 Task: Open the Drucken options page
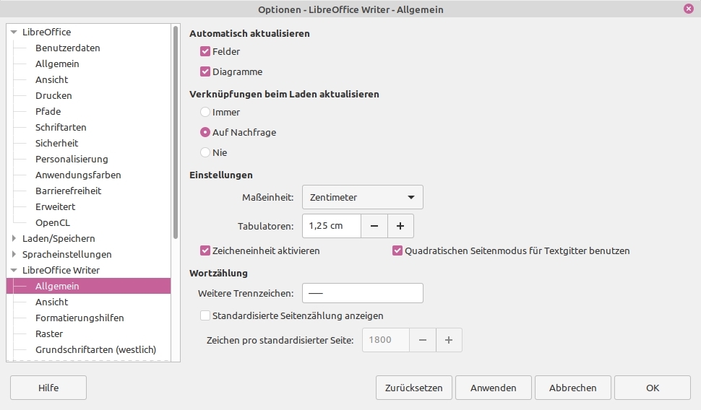tap(53, 95)
